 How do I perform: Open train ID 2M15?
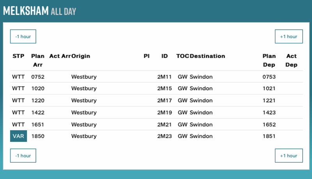tap(165, 89)
